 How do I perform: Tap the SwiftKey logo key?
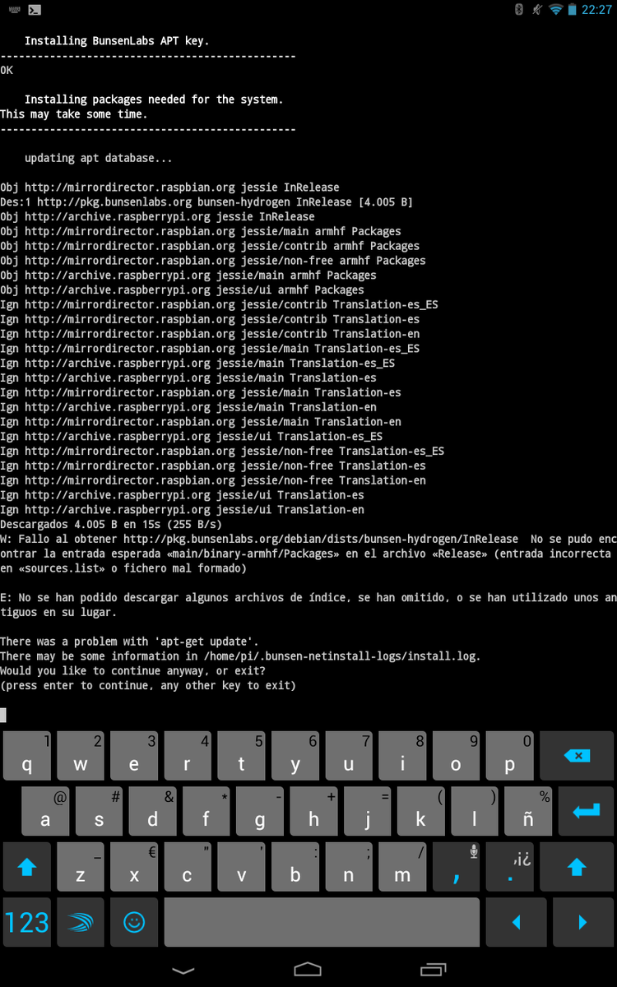pyautogui.click(x=81, y=922)
